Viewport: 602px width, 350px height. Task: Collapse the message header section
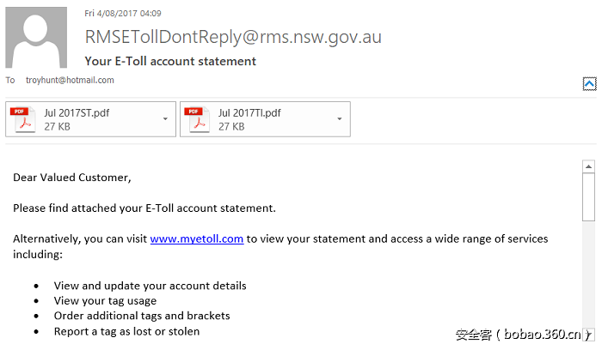pyautogui.click(x=589, y=83)
